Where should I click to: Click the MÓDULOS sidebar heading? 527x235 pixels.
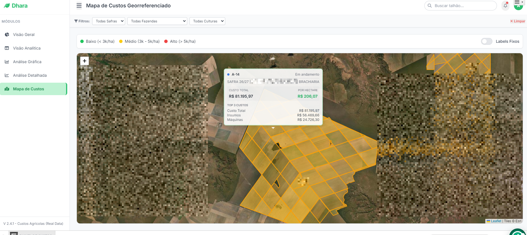point(11,22)
